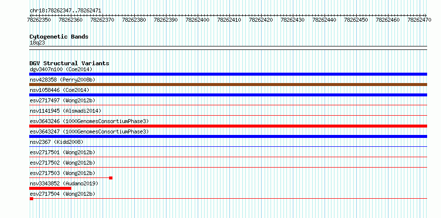
Task: Click ruler position 78262460
Action: [x=387, y=20]
